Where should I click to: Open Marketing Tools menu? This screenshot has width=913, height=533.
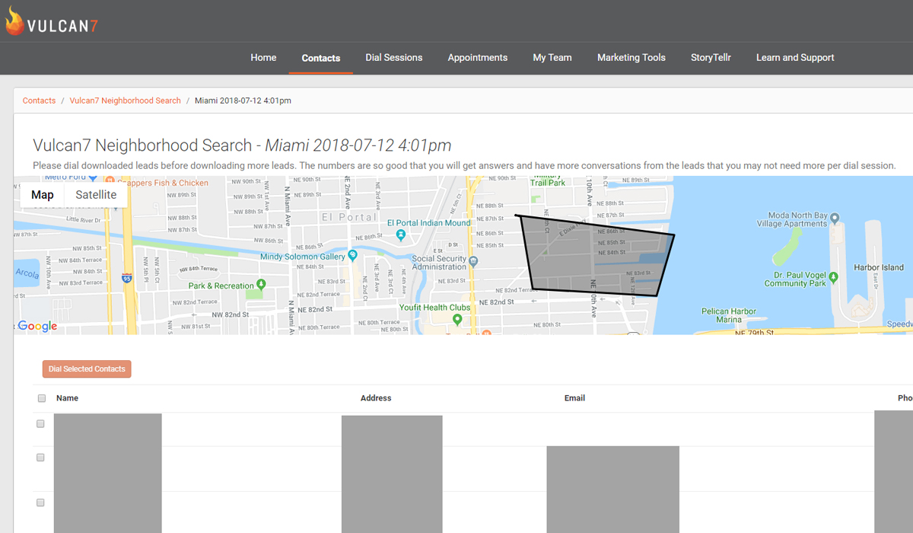(x=631, y=58)
